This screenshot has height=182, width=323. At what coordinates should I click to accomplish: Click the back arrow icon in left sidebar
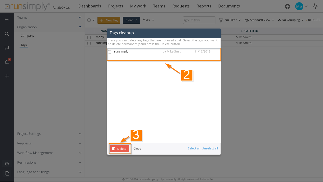tap(7, 19)
